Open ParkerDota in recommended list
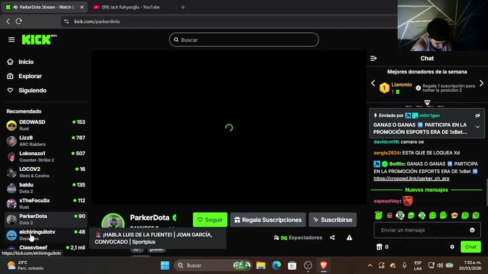The image size is (488, 274). coord(46,219)
